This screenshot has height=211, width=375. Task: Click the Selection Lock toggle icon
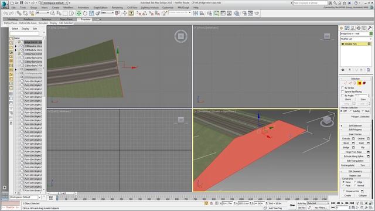[212, 203]
